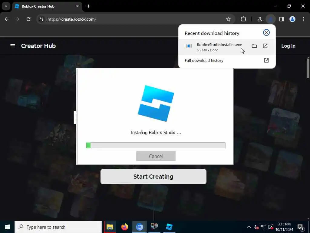Click the RobloxStudioInstaller.exe download entry
This screenshot has height=233, width=310.
(227, 47)
